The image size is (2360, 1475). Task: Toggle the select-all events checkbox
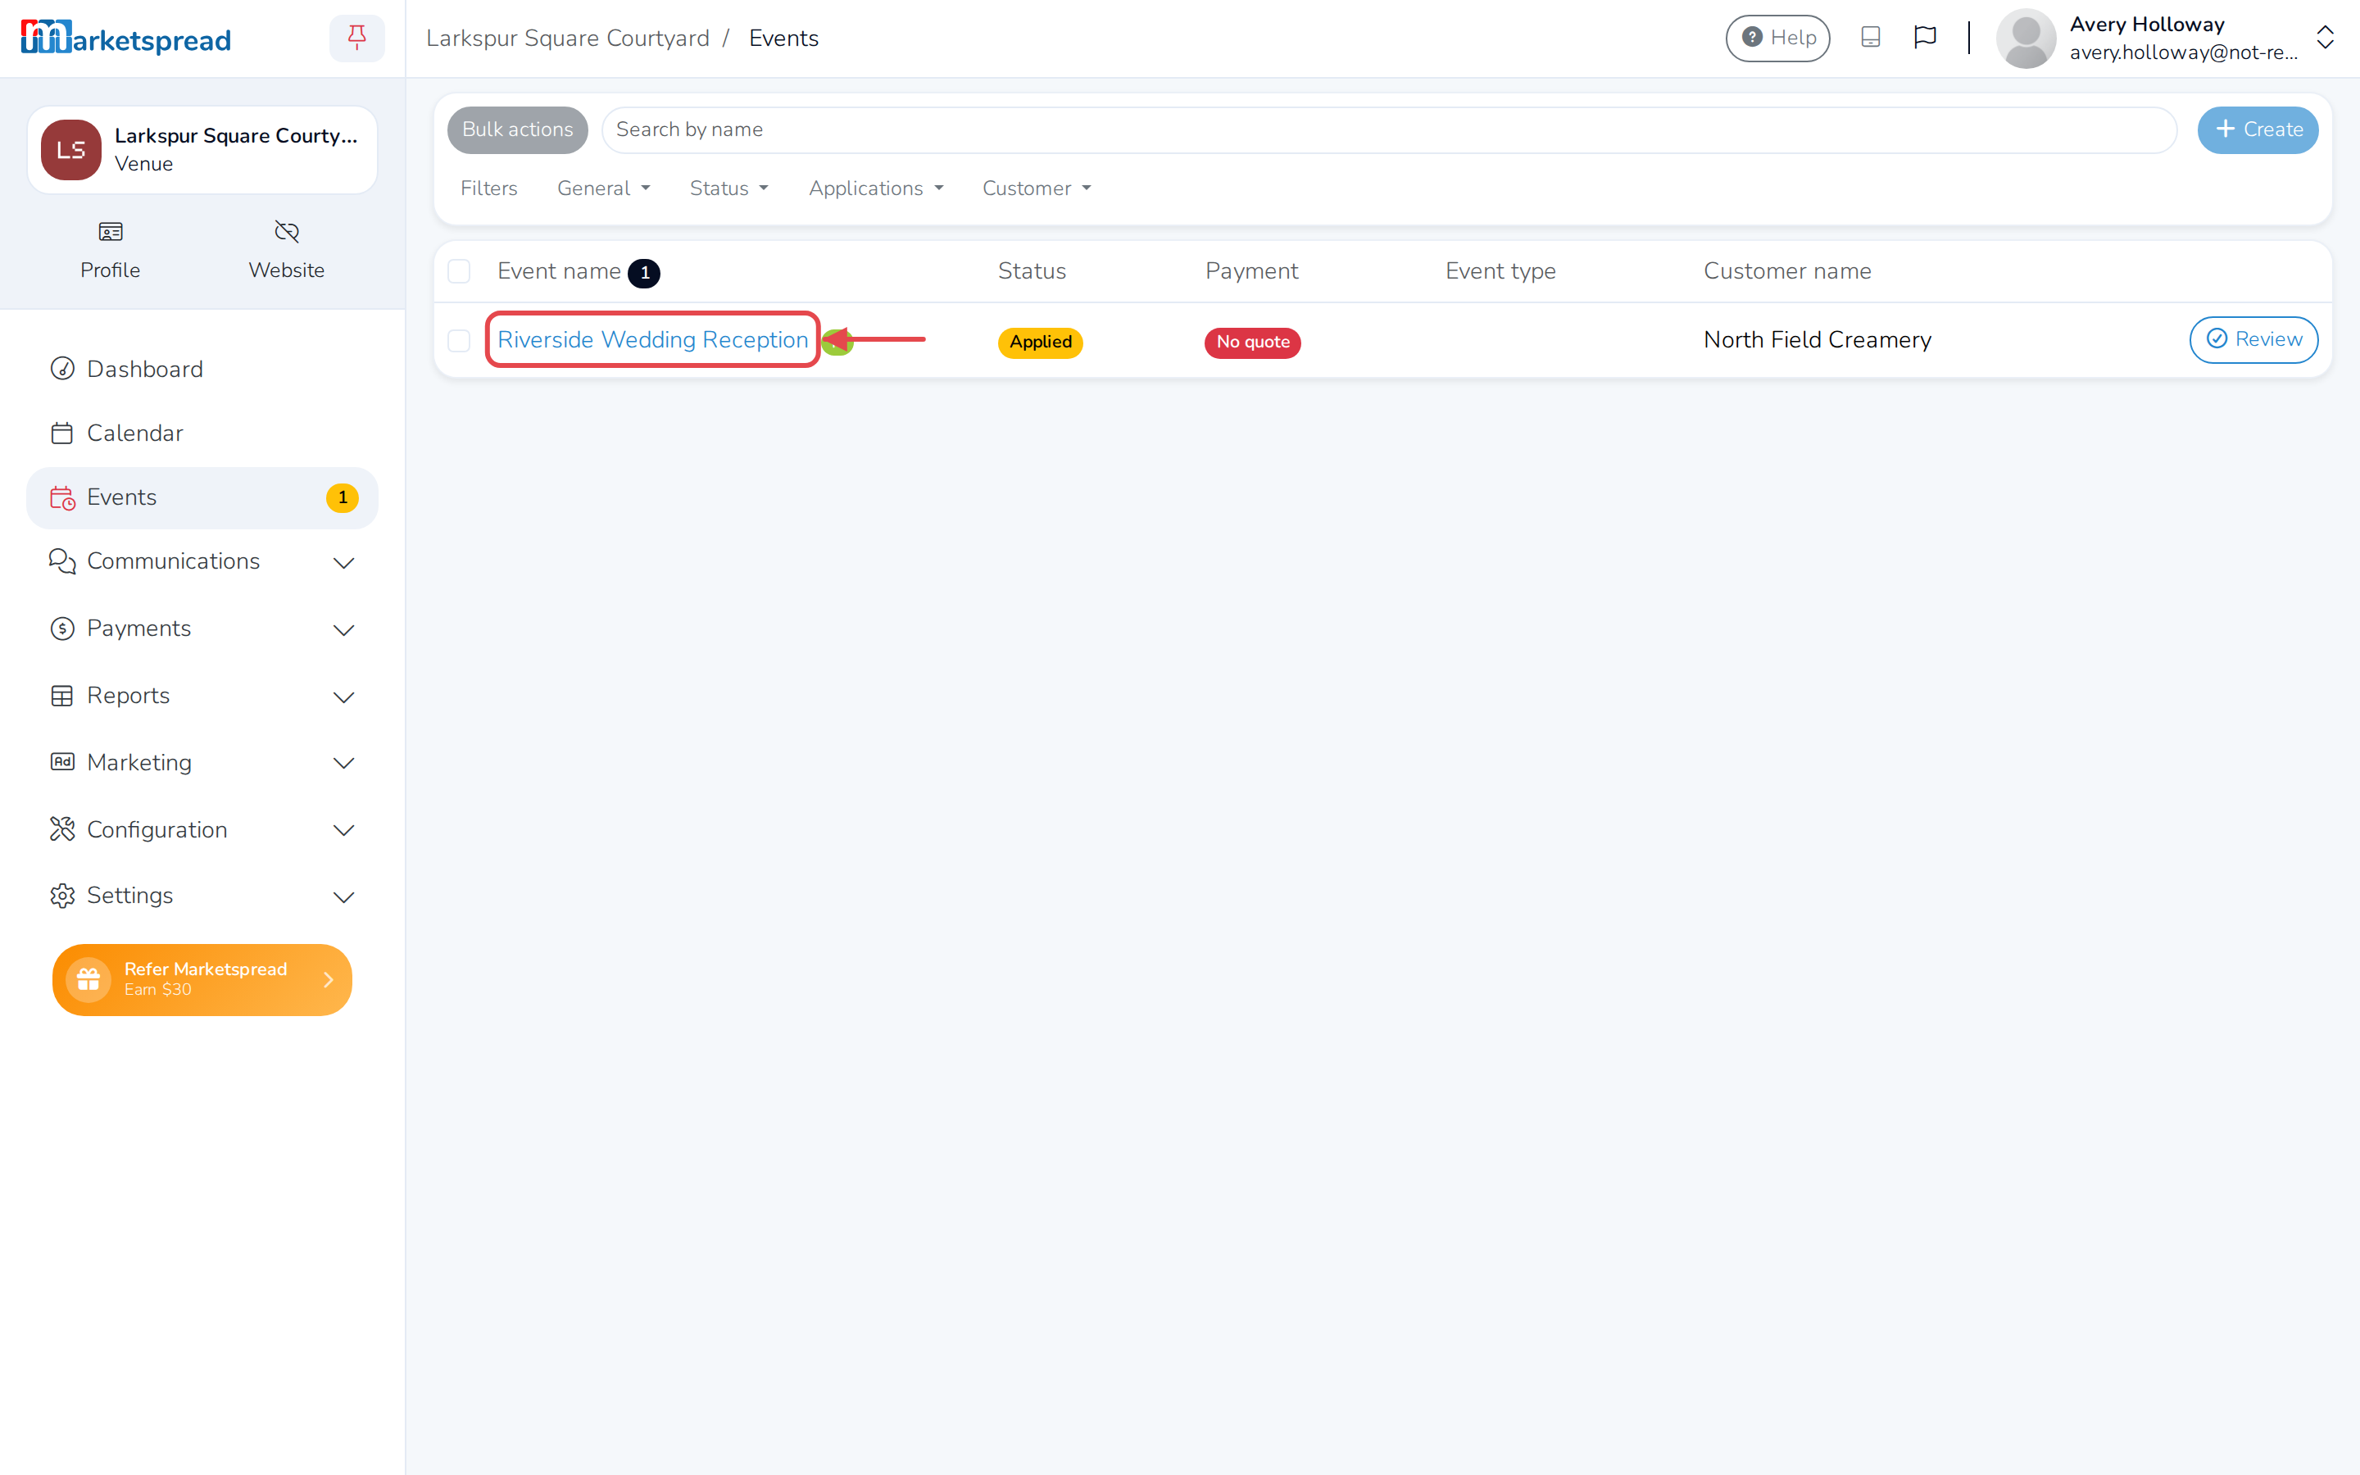(458, 271)
